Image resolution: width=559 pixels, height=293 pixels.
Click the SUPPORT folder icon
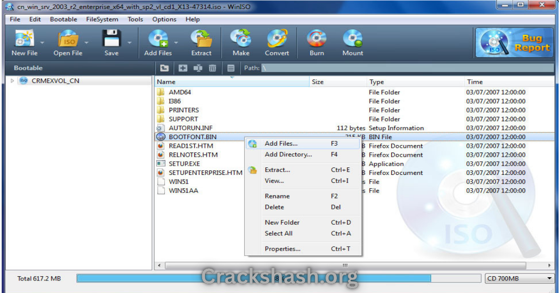click(x=161, y=119)
